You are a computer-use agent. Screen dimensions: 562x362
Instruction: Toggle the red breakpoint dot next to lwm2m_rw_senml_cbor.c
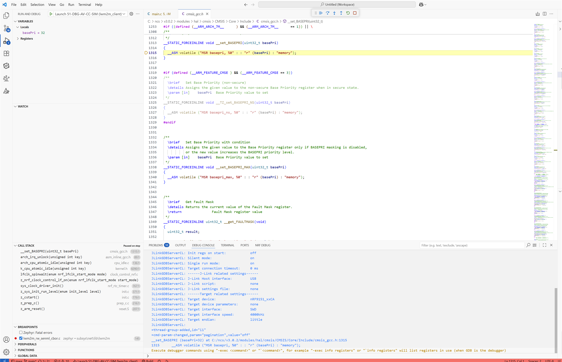pos(16,338)
